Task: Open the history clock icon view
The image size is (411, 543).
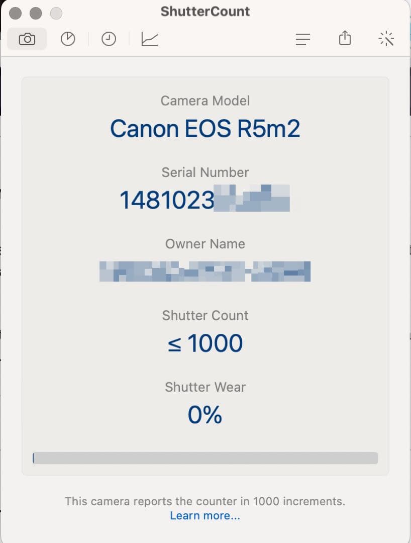Action: click(109, 39)
